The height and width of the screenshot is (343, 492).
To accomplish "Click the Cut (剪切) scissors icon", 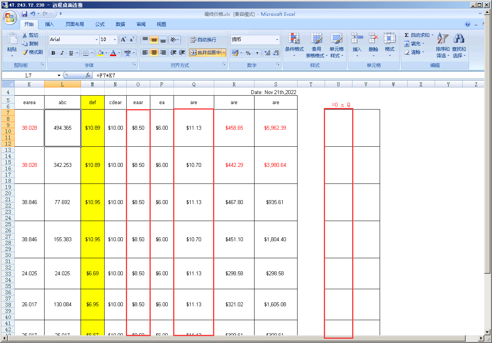I will click(x=25, y=35).
